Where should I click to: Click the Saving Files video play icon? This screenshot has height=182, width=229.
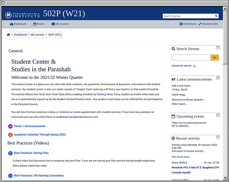tap(10, 153)
